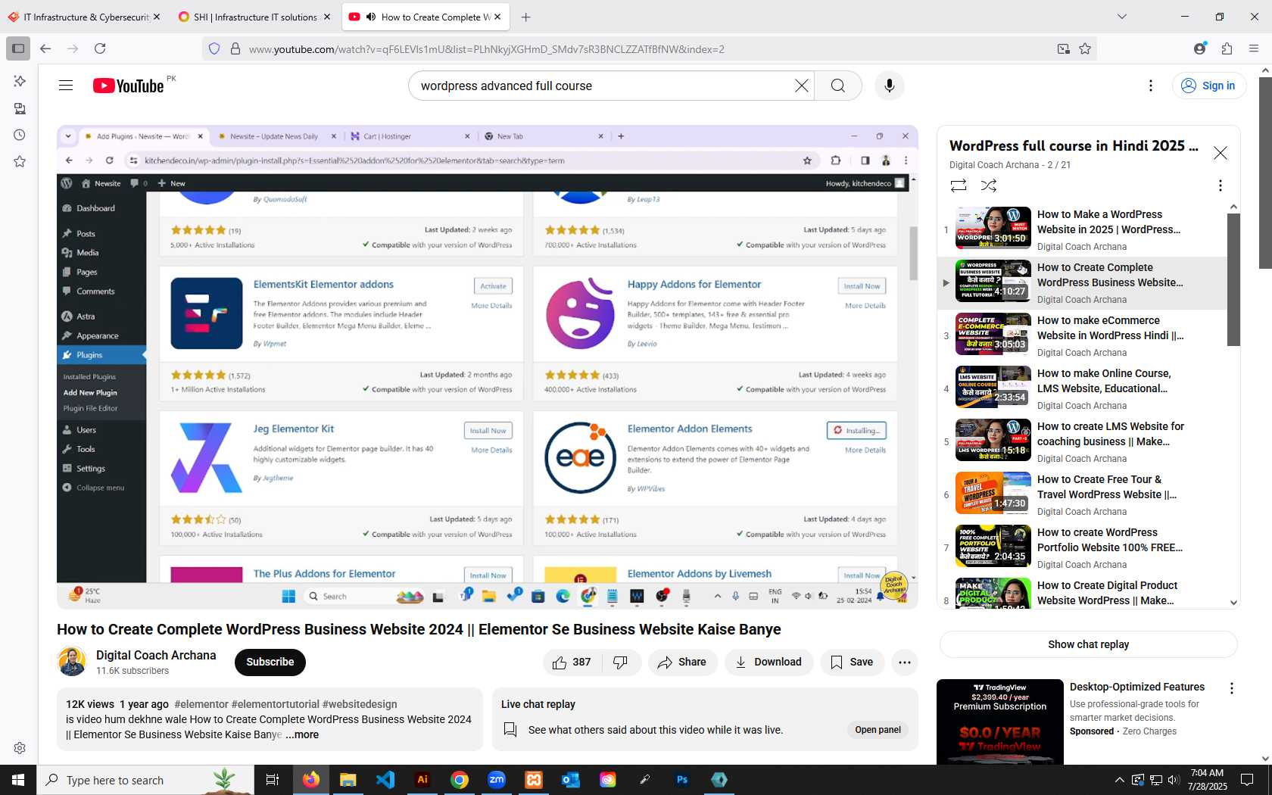Open picture-in-picture address bar icon
Image resolution: width=1272 pixels, height=795 pixels.
click(x=1064, y=48)
